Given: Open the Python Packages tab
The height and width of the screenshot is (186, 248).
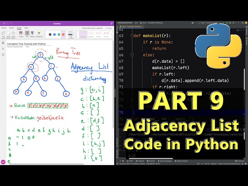Looking at the screenshot, I should tap(164, 161).
